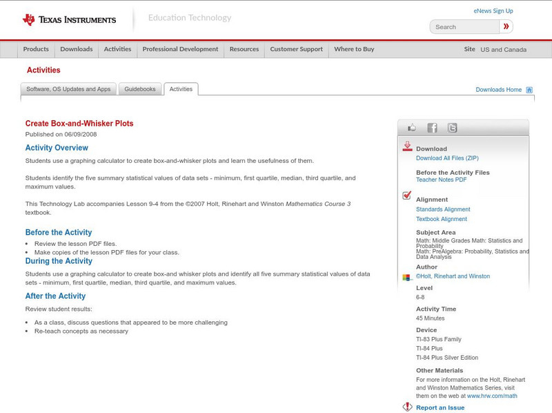The image size is (552, 413).
Task: Click the 6-8 level value
Action: pyautogui.click(x=420, y=298)
